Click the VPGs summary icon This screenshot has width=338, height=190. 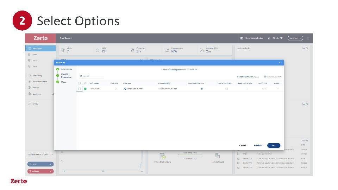(x=63, y=50)
